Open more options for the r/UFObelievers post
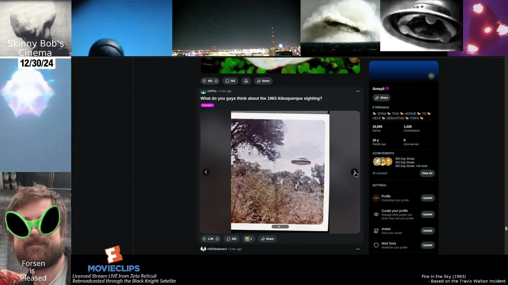This screenshot has height=285, width=508. tap(358, 249)
